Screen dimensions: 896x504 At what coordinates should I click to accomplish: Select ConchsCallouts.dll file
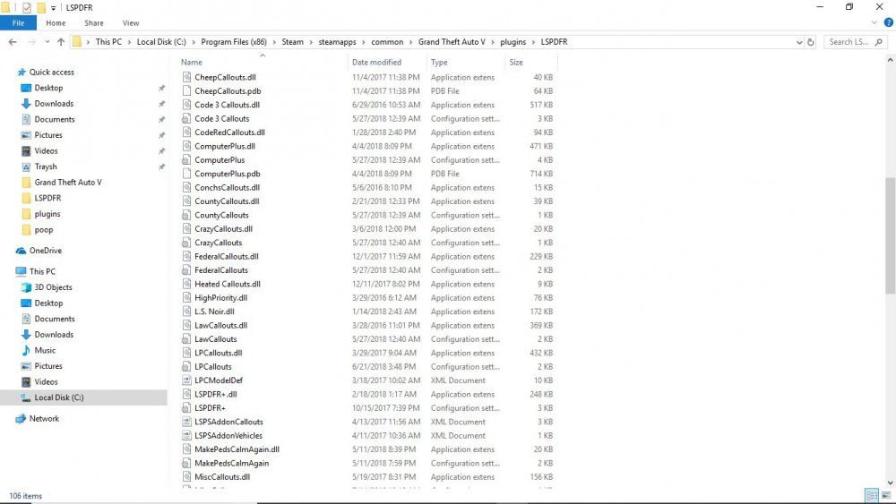coord(227,187)
